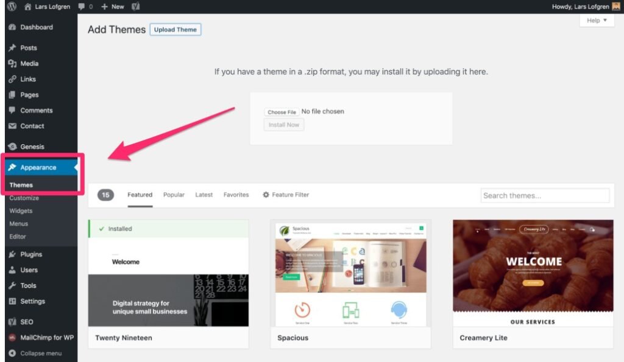
Task: Open the comments bubble icon in top bar
Action: [82, 7]
